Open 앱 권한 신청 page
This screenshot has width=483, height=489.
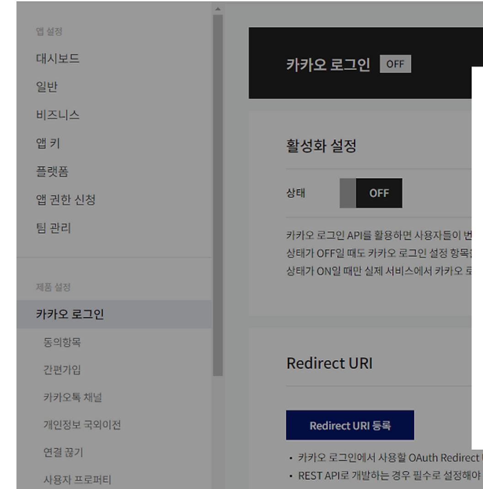(65, 200)
